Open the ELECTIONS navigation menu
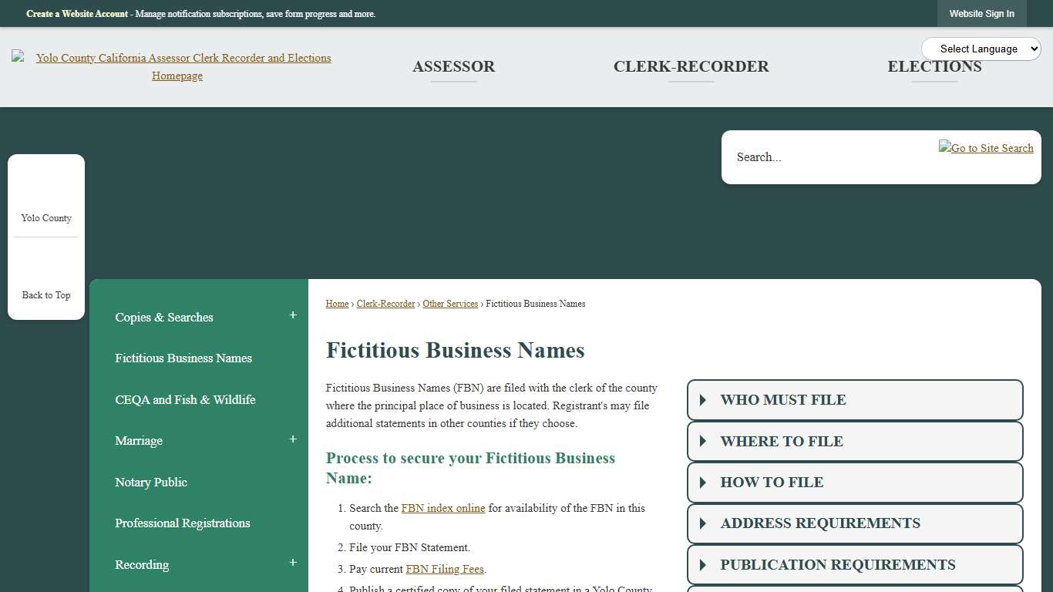The height and width of the screenshot is (592, 1053). 934,66
